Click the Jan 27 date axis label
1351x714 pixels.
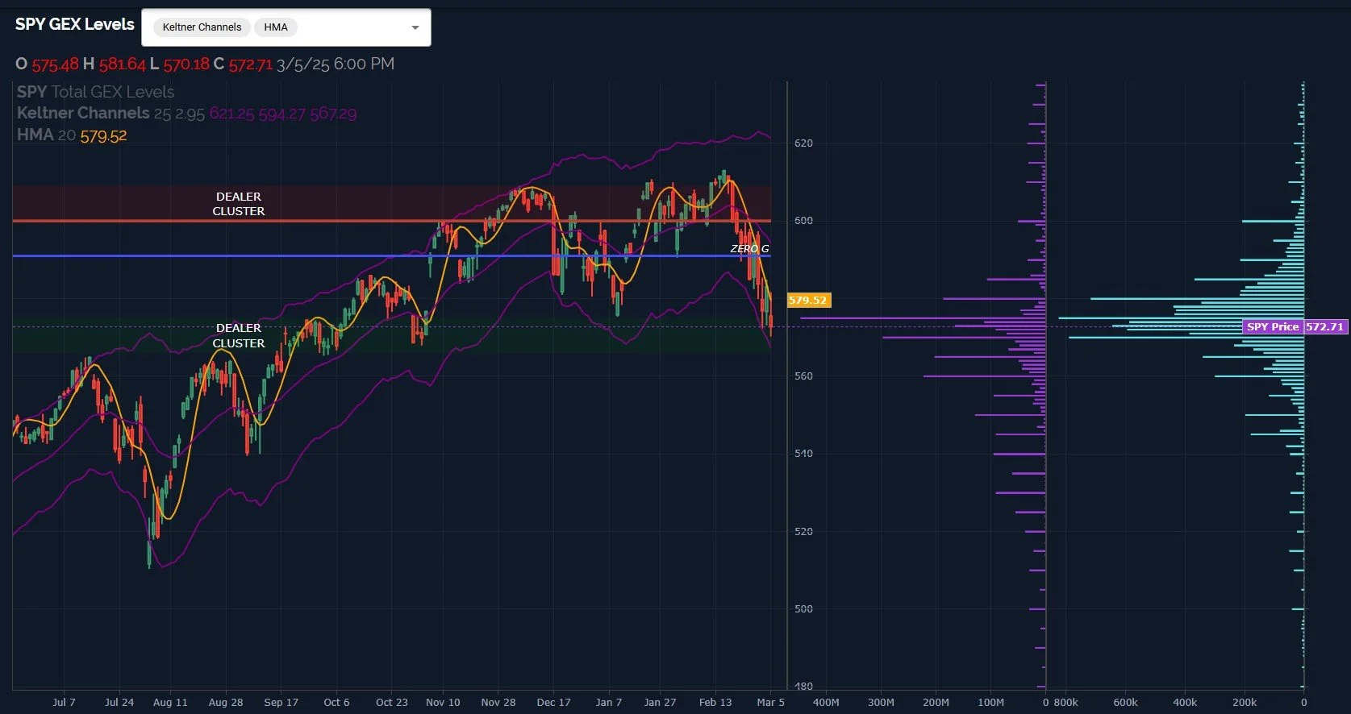[x=660, y=702]
